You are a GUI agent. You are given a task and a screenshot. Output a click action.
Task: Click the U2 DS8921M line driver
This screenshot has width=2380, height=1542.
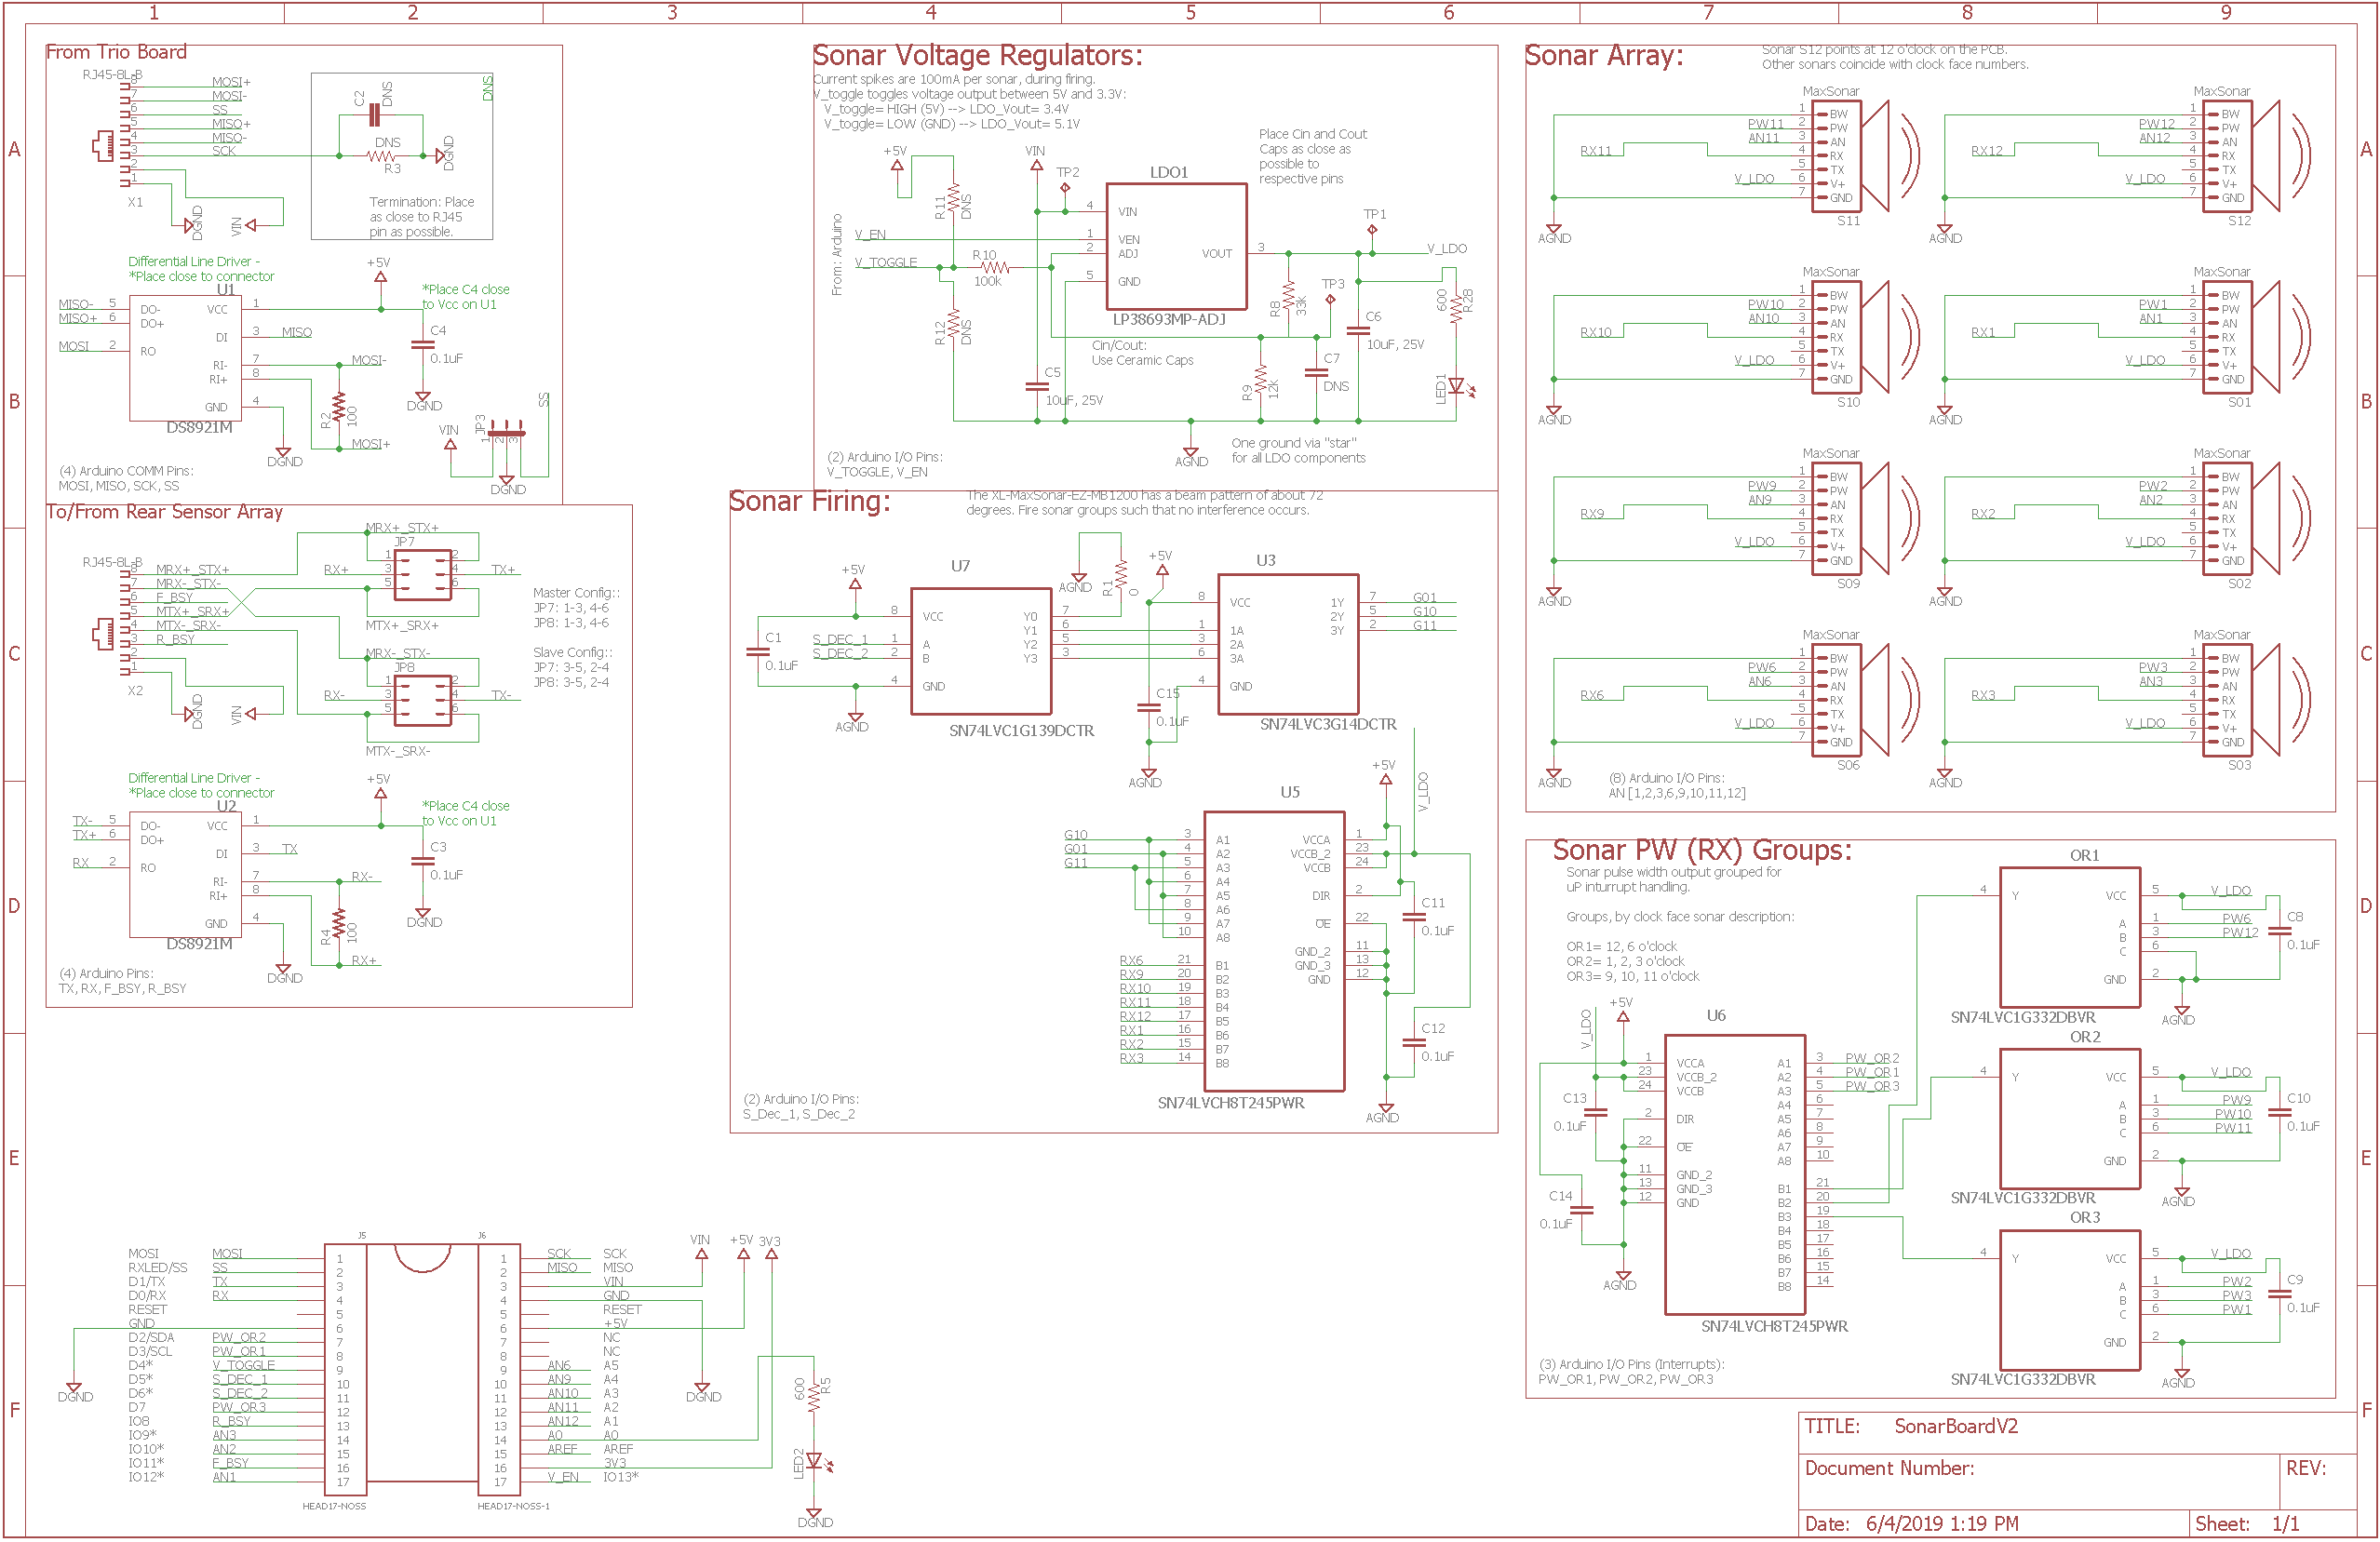click(185, 874)
